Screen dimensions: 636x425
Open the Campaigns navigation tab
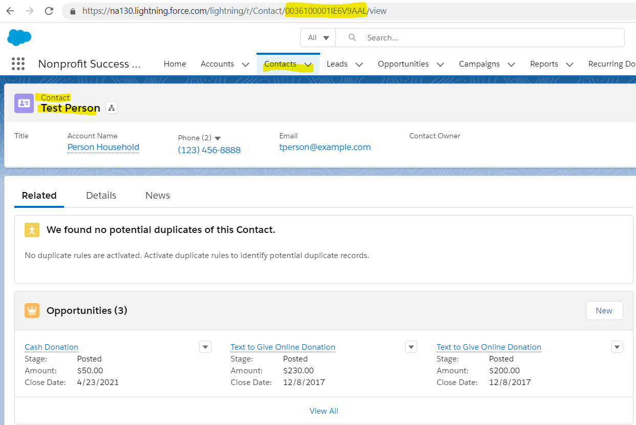tap(479, 64)
